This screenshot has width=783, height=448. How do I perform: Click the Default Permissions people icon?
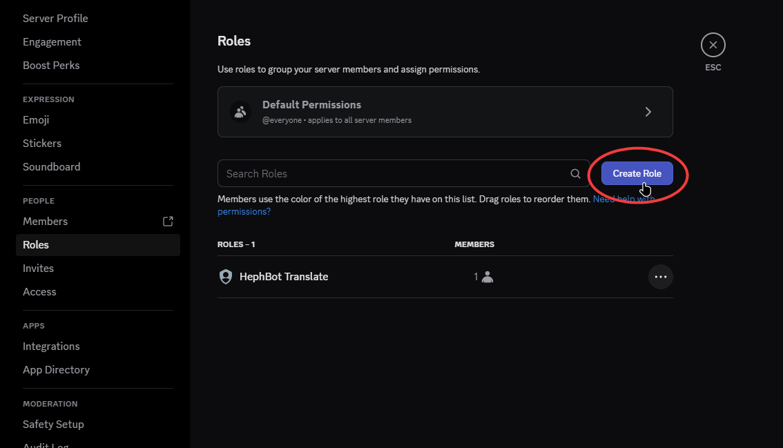(x=240, y=112)
